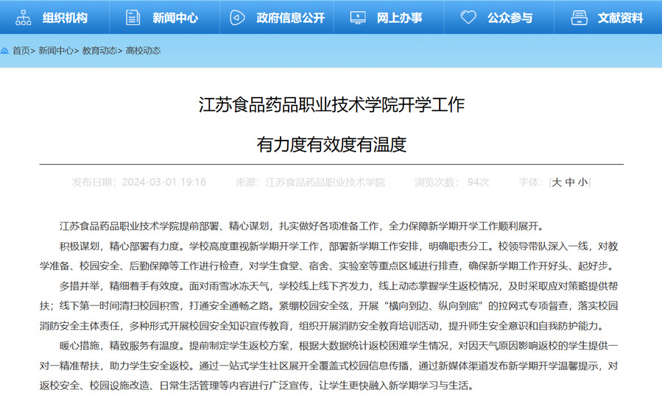Click the 政府信息公开 icon
Image resolution: width=662 pixels, height=412 pixels.
tap(237, 18)
